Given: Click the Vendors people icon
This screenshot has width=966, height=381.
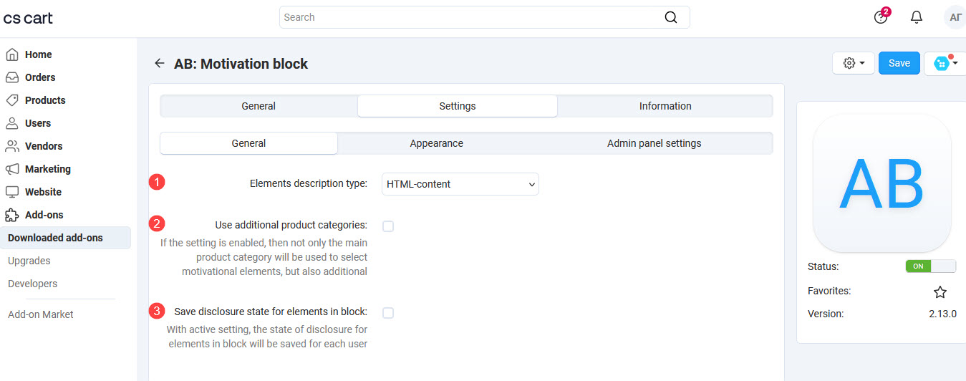Looking at the screenshot, I should (12, 146).
